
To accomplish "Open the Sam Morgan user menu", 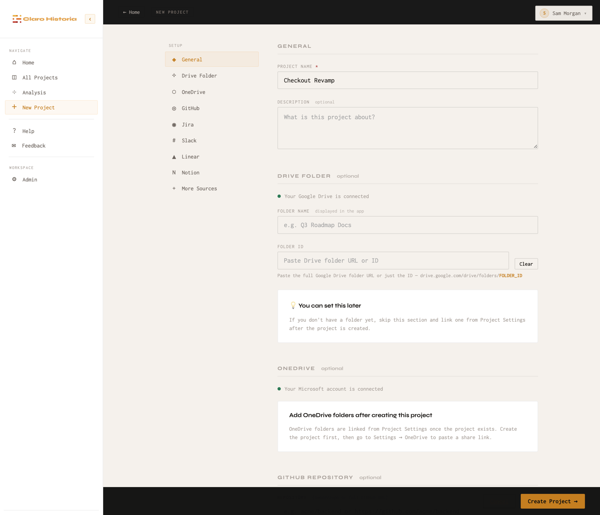I will tap(564, 13).
